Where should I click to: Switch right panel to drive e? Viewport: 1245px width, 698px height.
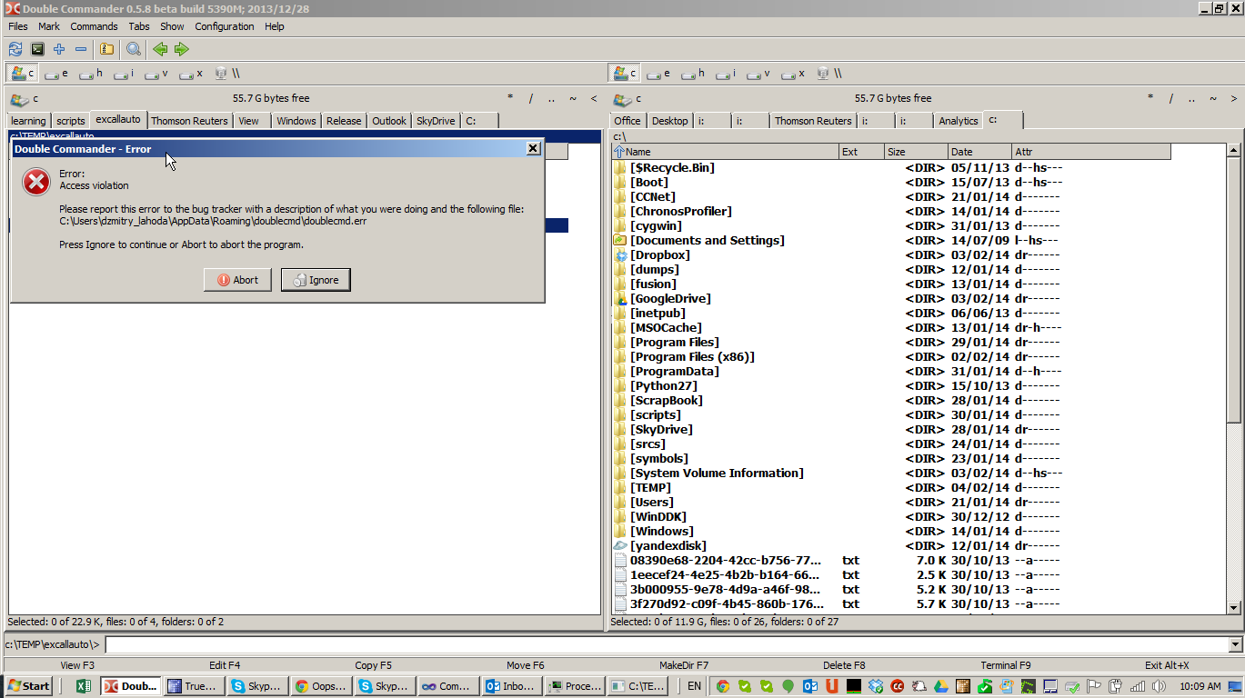658,74
